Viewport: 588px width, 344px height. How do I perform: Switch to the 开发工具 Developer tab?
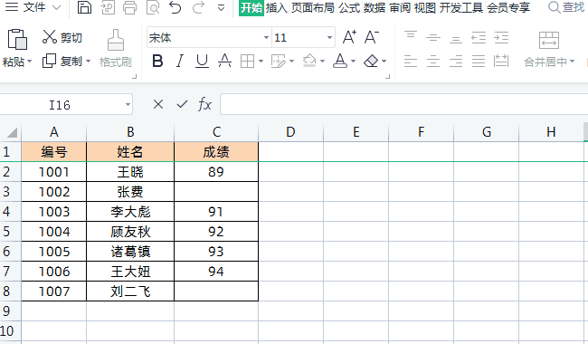[x=460, y=7]
